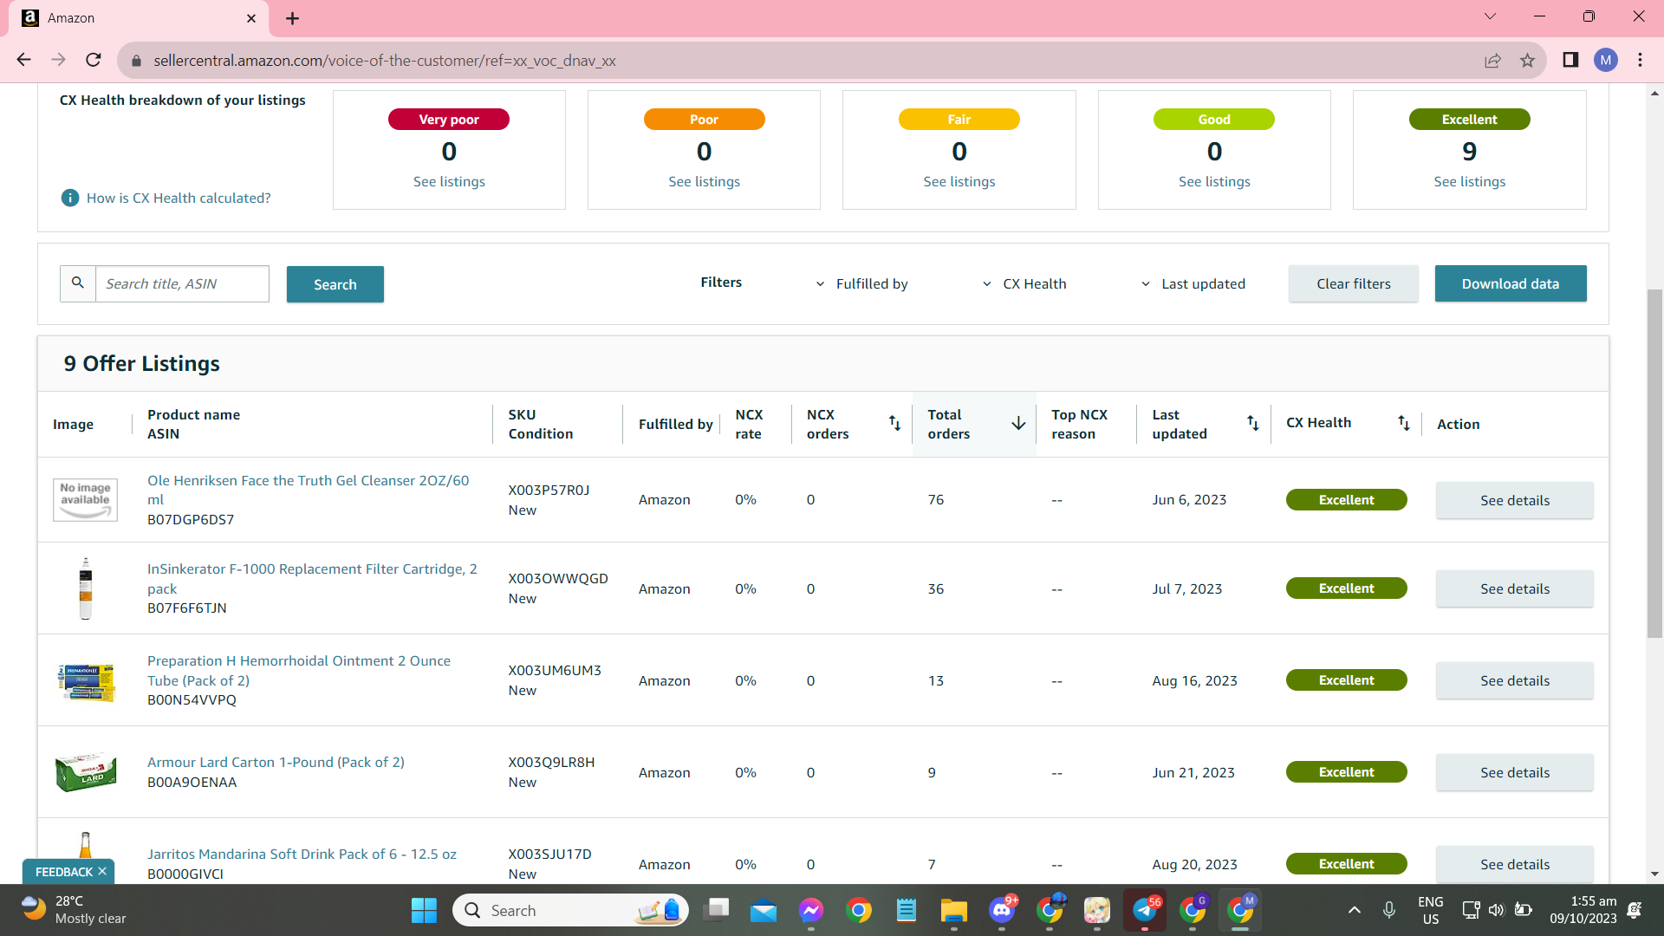Image resolution: width=1664 pixels, height=936 pixels.
Task: Open the Chrome profile avatar M
Action: [1606, 60]
